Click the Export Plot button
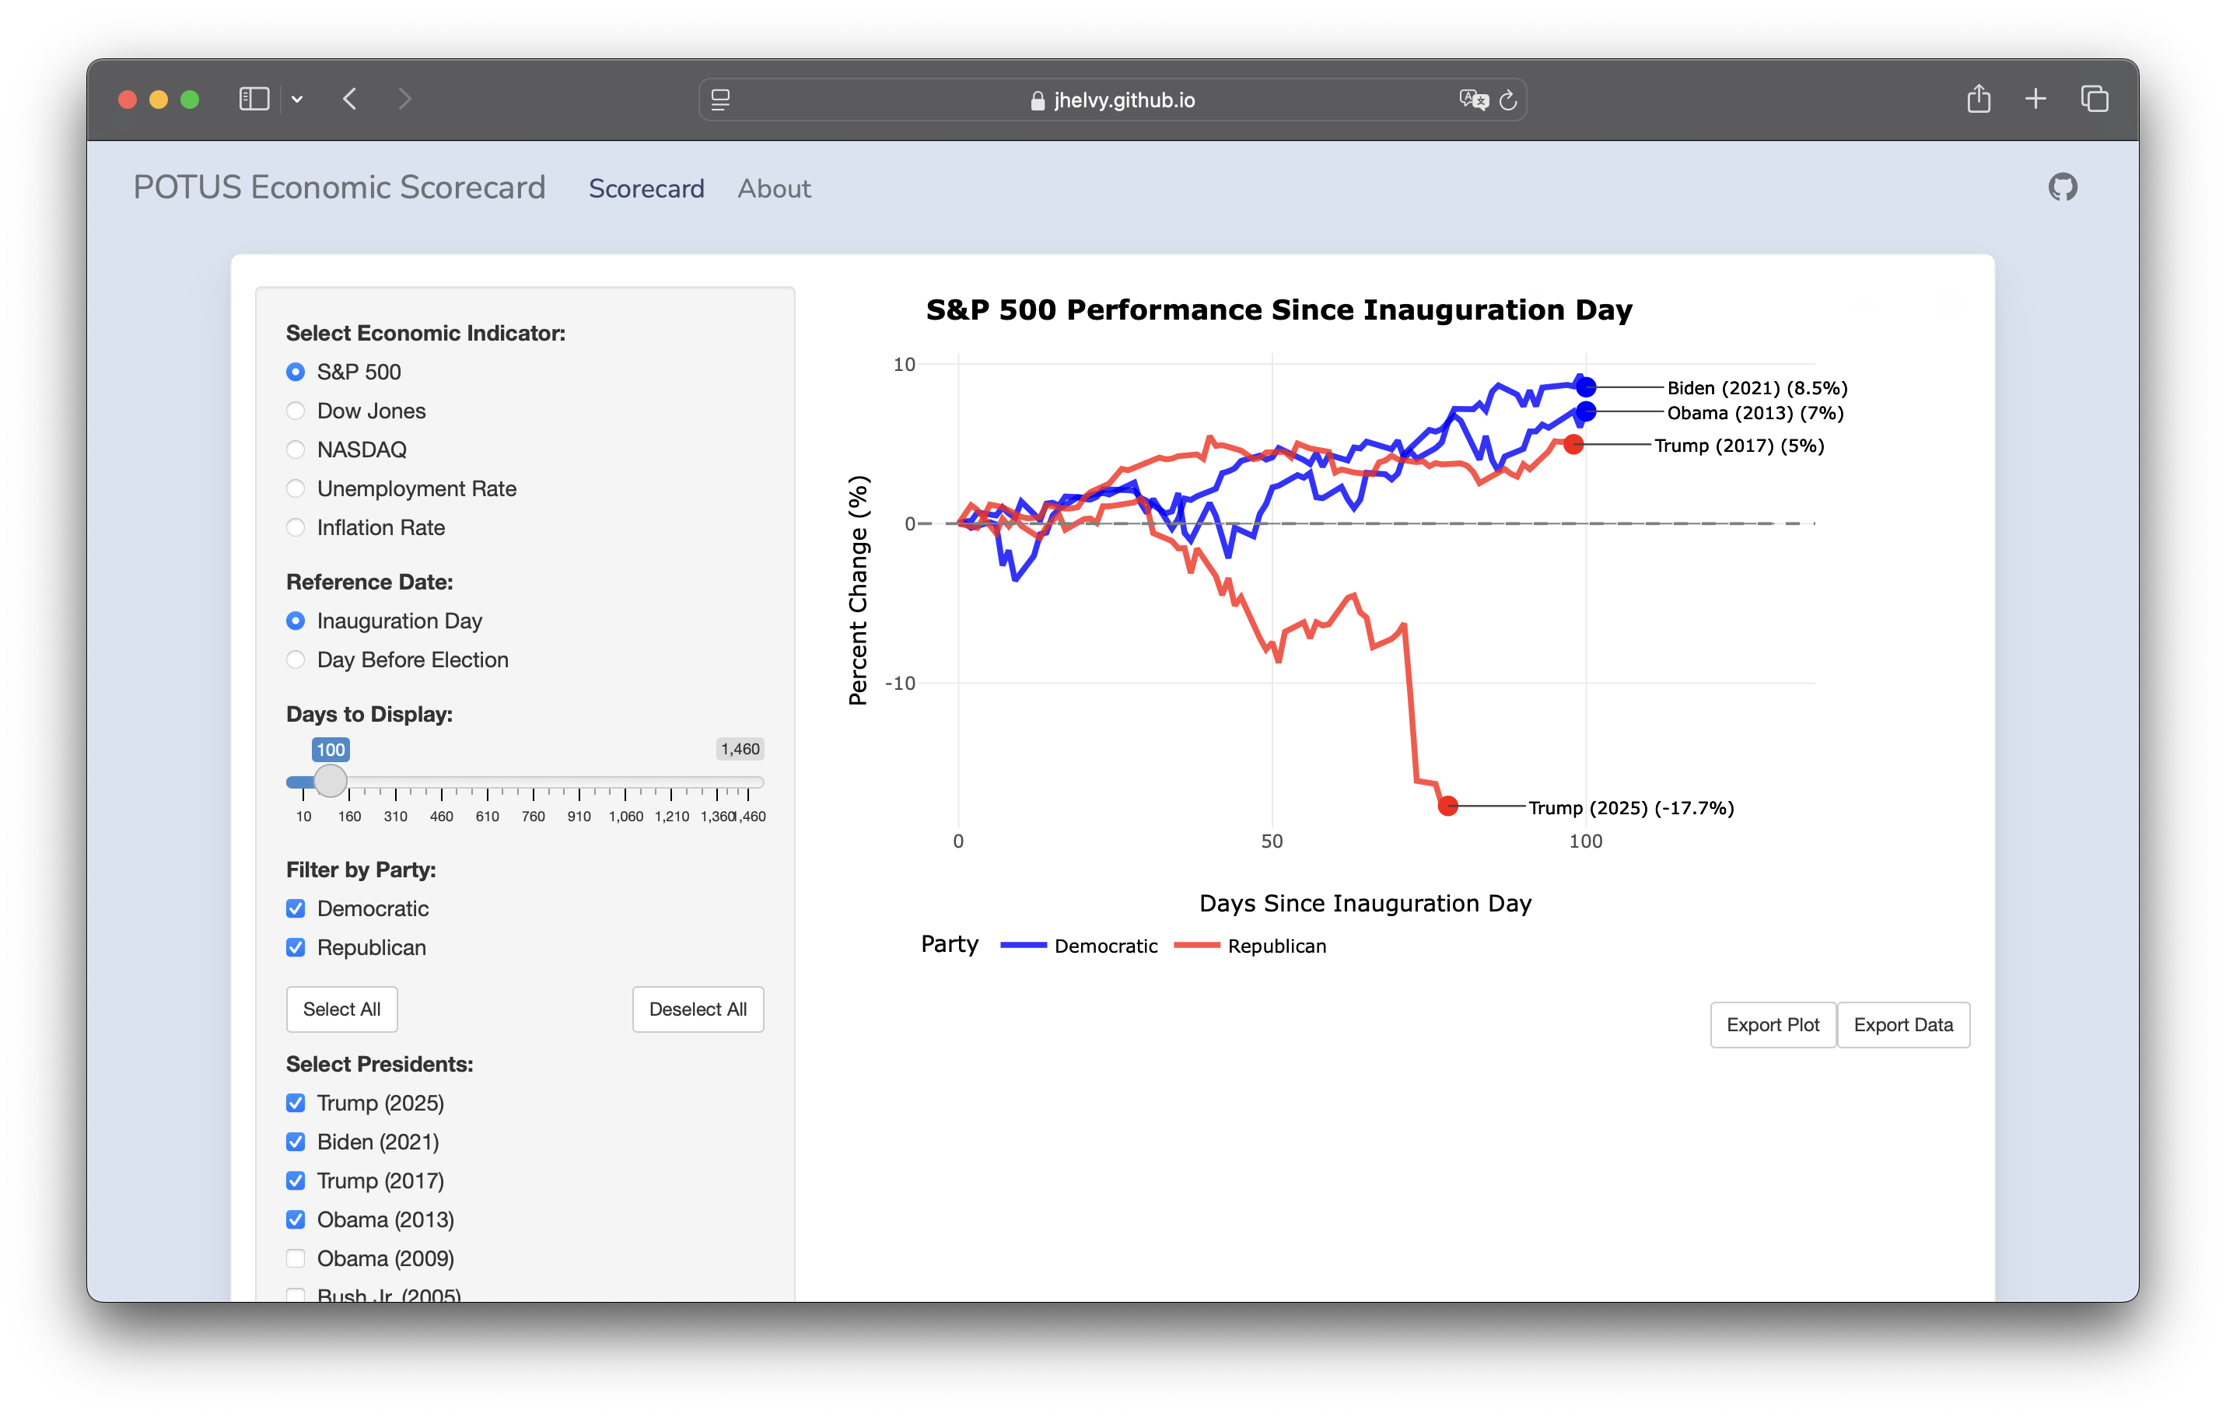The height and width of the screenshot is (1417, 2226). 1771,1024
